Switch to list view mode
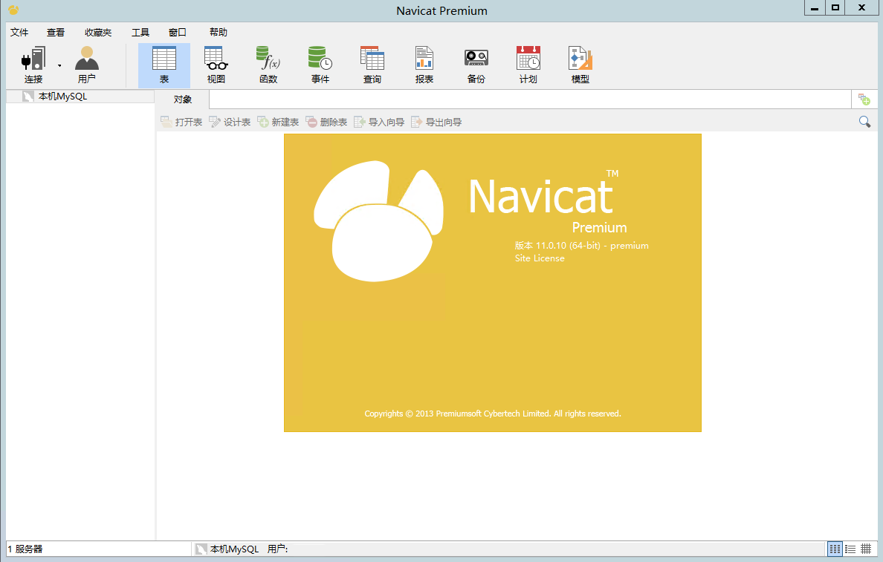This screenshot has width=883, height=562. click(x=835, y=549)
